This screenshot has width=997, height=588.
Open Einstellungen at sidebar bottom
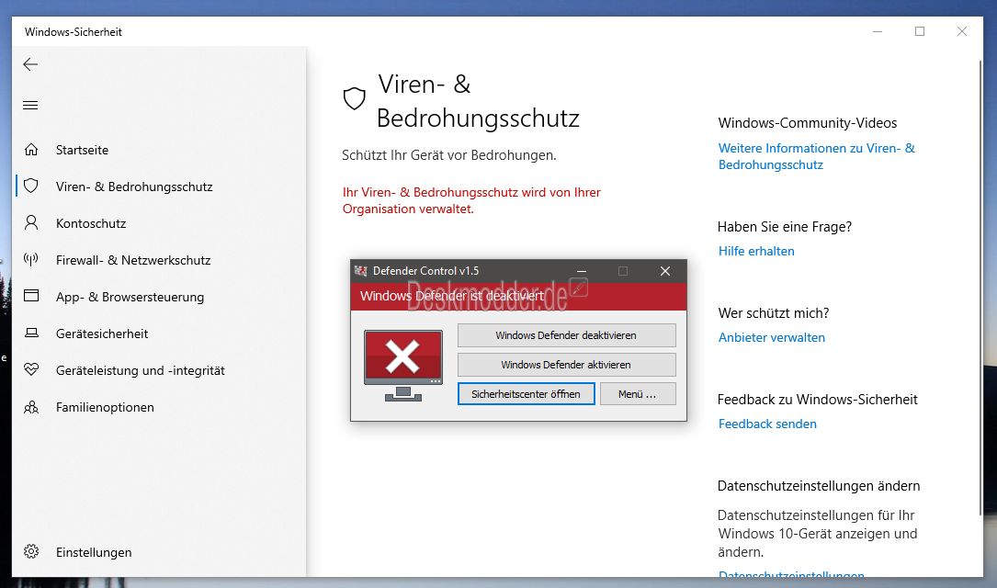(x=94, y=552)
